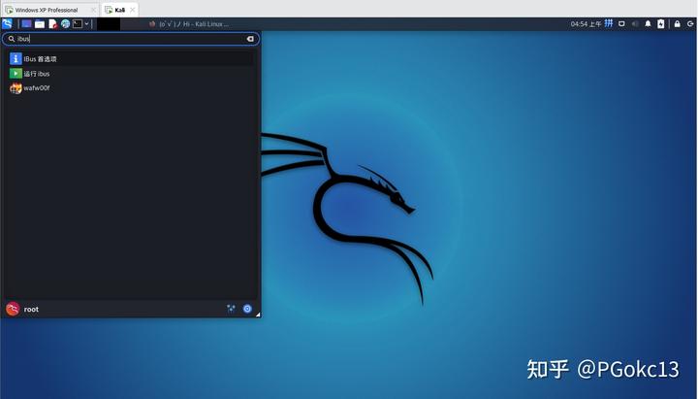
Task: Click the root username label
Action: 31,310
